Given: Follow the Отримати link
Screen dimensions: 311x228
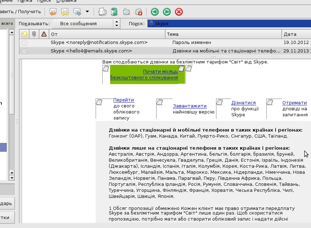Looking at the screenshot, I should pos(295,103).
